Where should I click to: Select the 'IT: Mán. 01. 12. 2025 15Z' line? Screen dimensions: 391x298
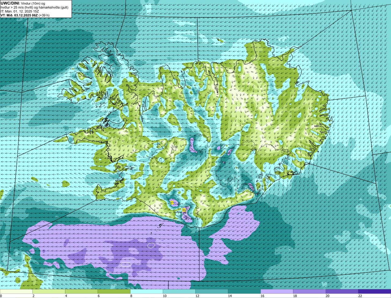(x=20, y=11)
